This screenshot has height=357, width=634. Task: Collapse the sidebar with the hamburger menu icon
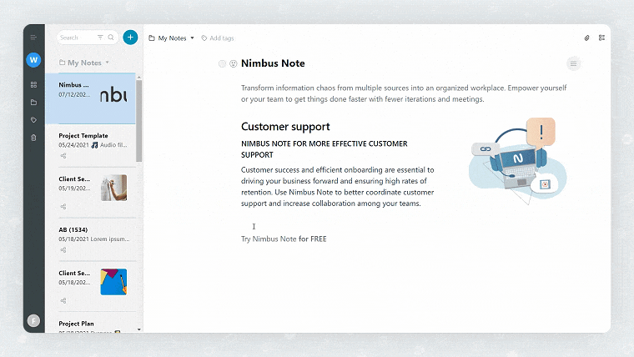coord(33,38)
